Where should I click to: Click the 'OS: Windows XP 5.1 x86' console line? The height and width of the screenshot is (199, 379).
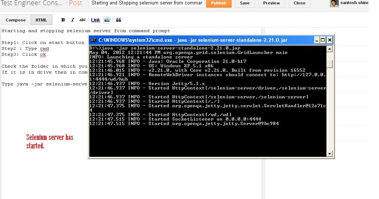coord(151,66)
